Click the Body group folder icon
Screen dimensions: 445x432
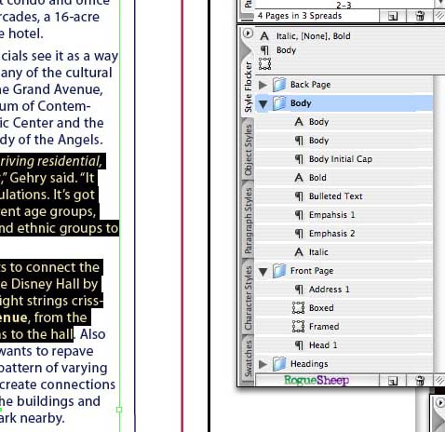279,103
